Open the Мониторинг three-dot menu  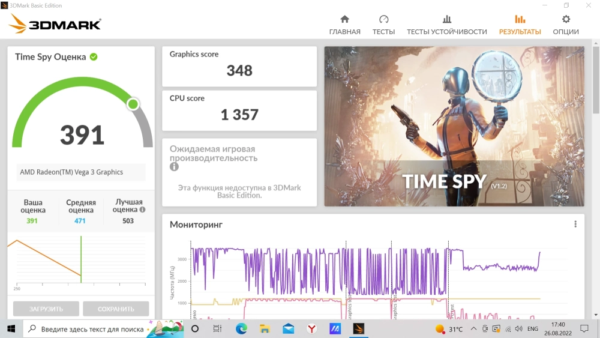(575, 224)
